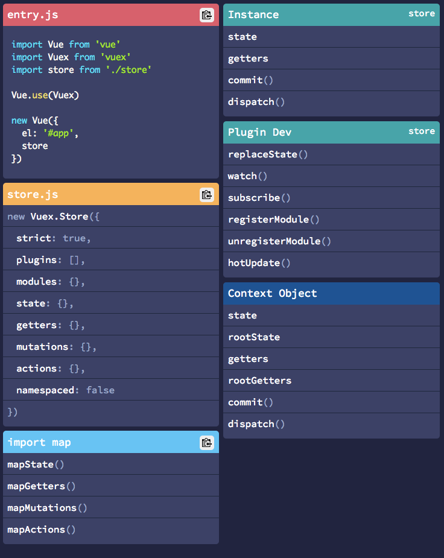The height and width of the screenshot is (558, 444).
Task: Select the strict: true option row
Action: click(x=110, y=238)
